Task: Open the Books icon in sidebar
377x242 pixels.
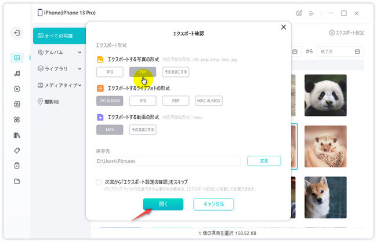Action: tap(17, 135)
